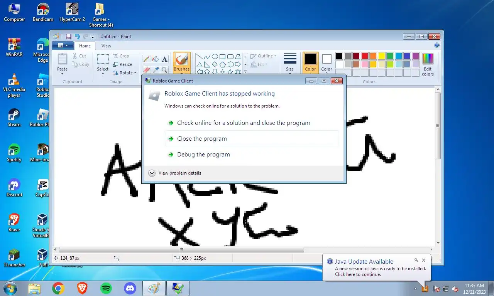Screen dimensions: 494x296
Task: Close the Java update balloon
Action: [423, 261]
